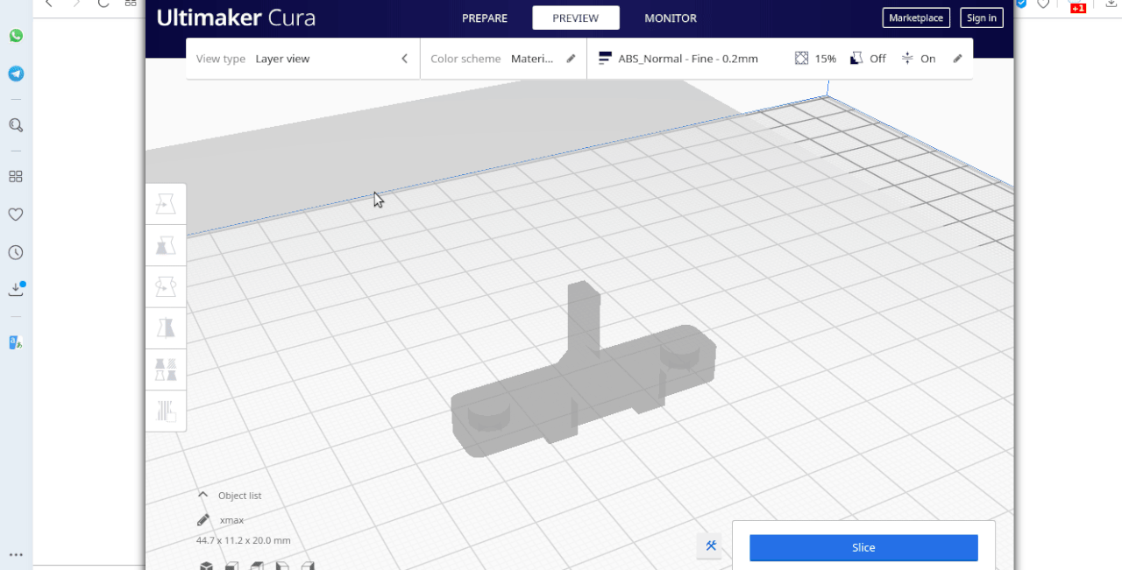
Task: Expand the Object list chevron
Action: click(202, 495)
